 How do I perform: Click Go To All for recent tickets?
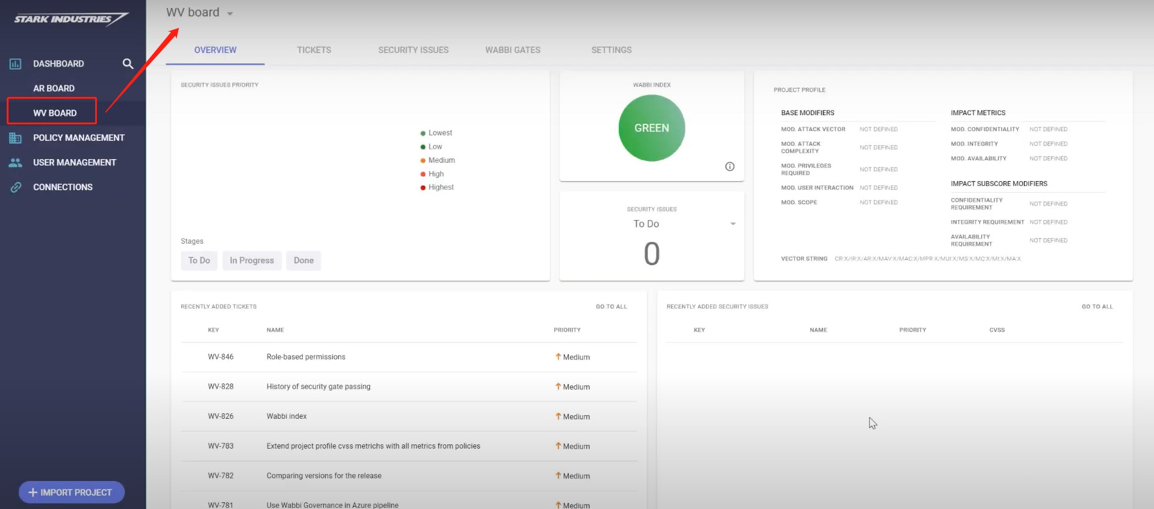tap(611, 307)
